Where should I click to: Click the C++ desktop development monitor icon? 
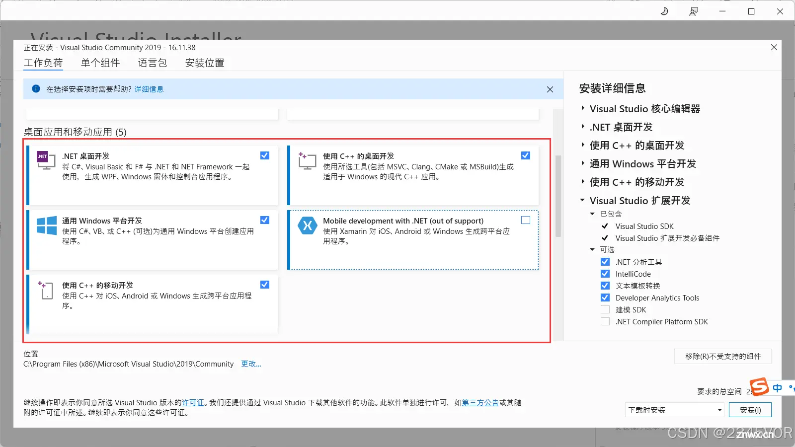tap(307, 161)
